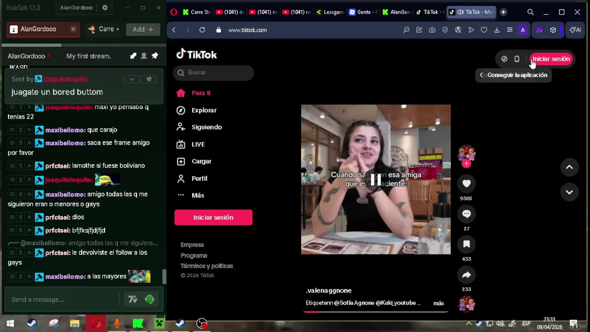This screenshot has height=332, width=590.
Task: Click sidebar 'Iniciar sesión' button
Action: (x=213, y=218)
